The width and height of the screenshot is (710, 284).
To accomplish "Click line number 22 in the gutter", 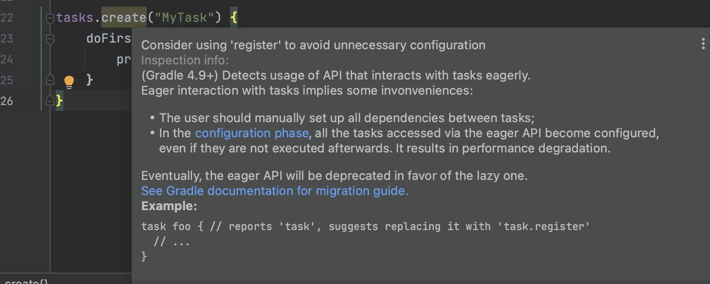I will (x=7, y=18).
